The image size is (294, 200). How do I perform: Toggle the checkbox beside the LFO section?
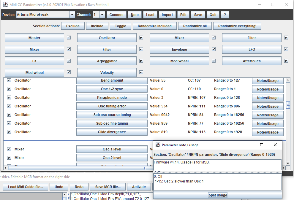[286, 49]
